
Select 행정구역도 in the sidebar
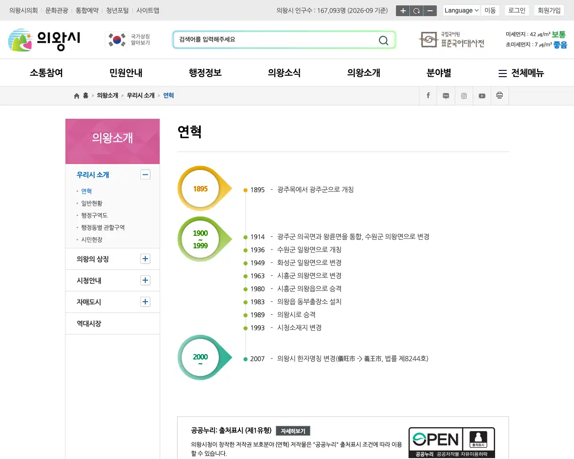coord(94,215)
